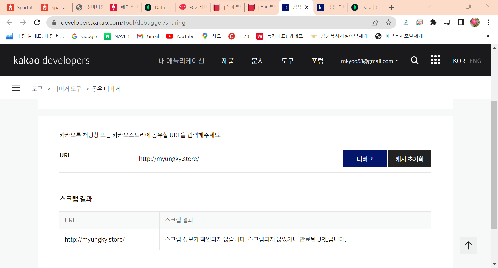Click the 스크랩 결과 section heading
498x268 pixels.
(76, 199)
